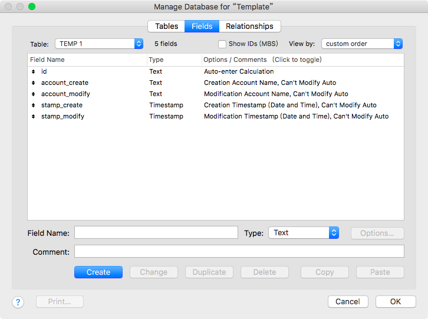The height and width of the screenshot is (319, 428).
Task: Click the Options... button
Action: [377, 234]
